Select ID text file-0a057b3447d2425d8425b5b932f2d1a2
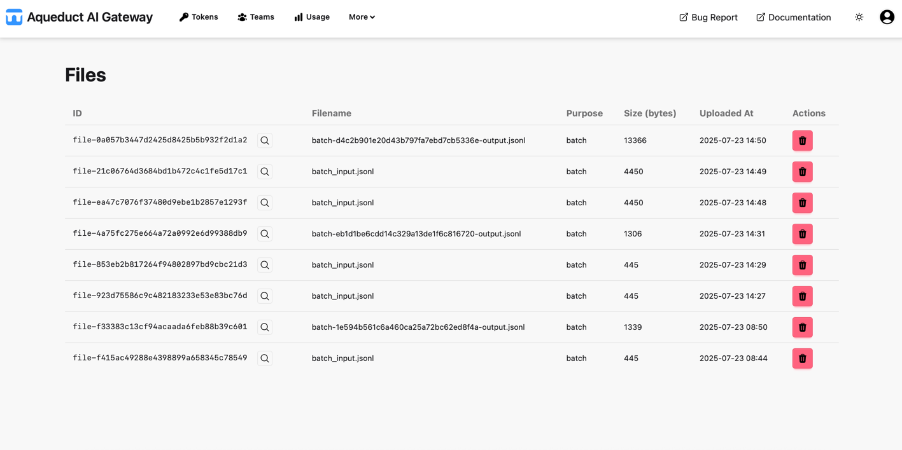 pos(160,140)
